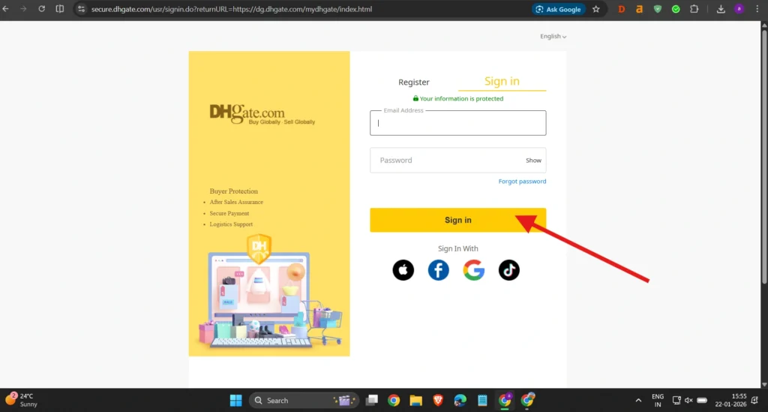Open the Extensions puzzle menu

(694, 9)
